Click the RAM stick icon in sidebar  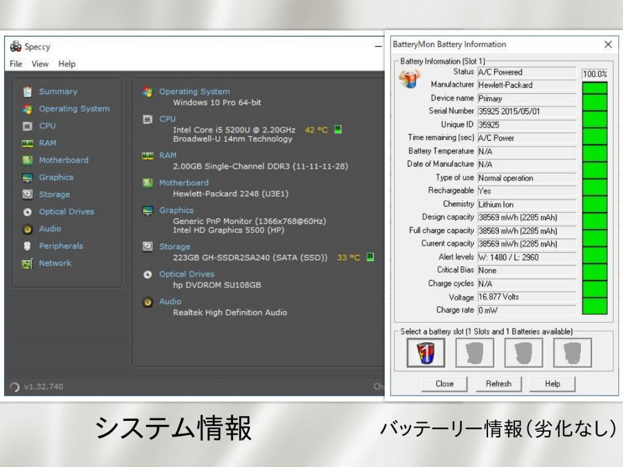tap(27, 144)
